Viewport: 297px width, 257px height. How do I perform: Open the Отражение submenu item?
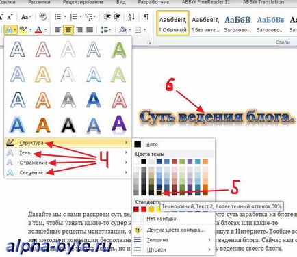(68, 163)
